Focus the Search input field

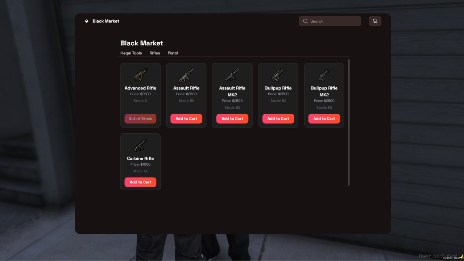tap(333, 21)
